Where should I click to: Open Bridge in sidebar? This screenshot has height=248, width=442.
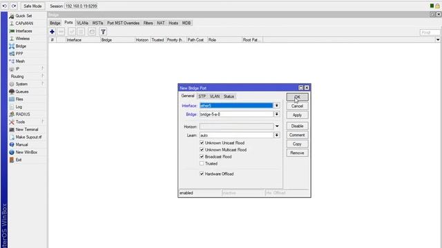click(x=21, y=46)
